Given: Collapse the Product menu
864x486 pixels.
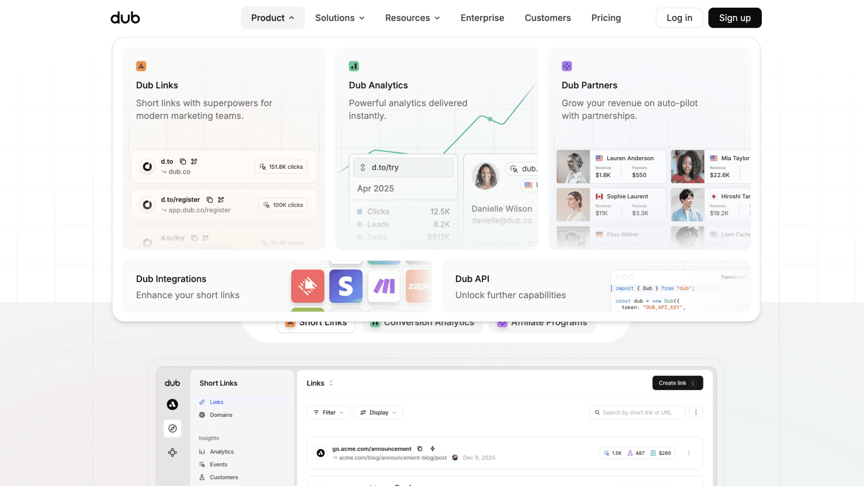Looking at the screenshot, I should pos(273,18).
